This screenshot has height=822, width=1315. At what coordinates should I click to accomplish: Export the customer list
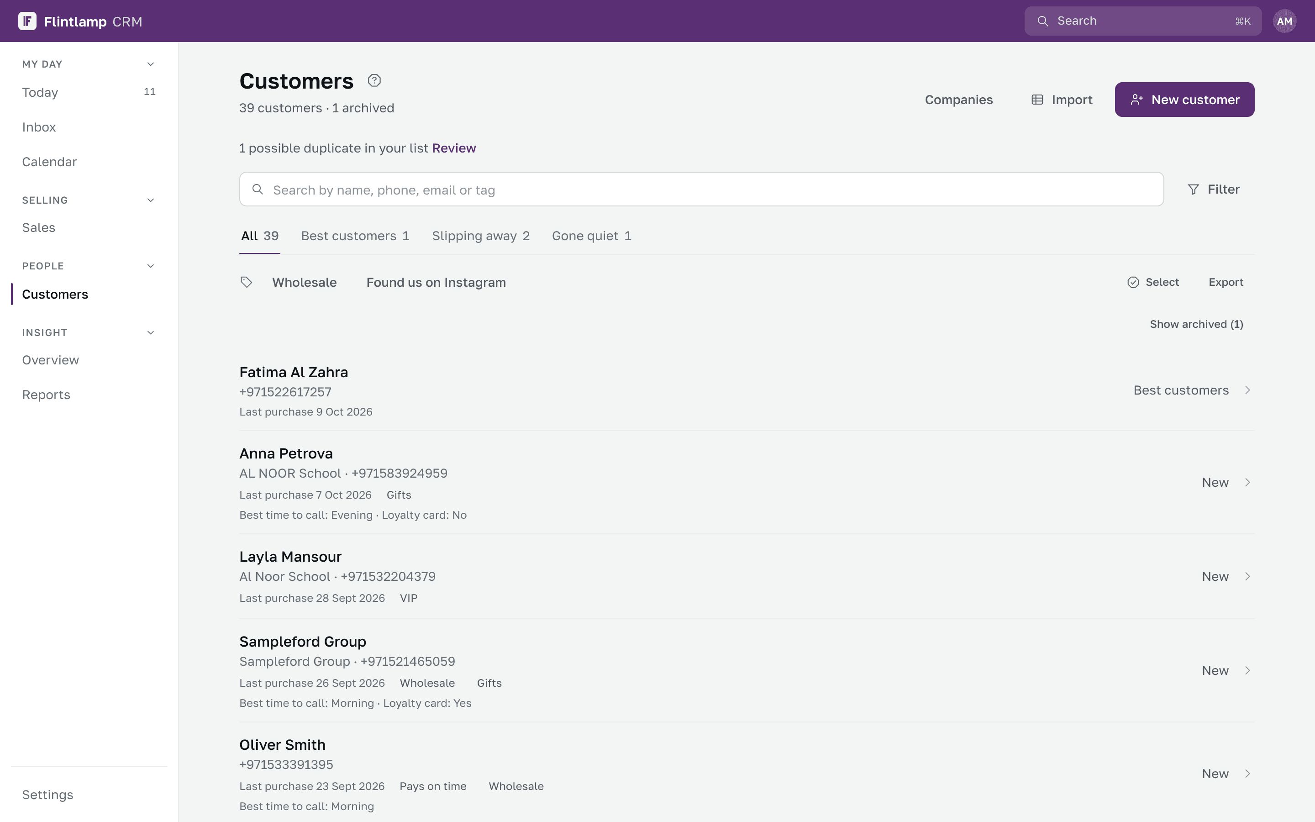[x=1226, y=282]
